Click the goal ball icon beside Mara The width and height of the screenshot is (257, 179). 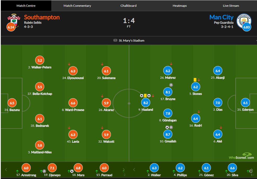click(x=72, y=171)
